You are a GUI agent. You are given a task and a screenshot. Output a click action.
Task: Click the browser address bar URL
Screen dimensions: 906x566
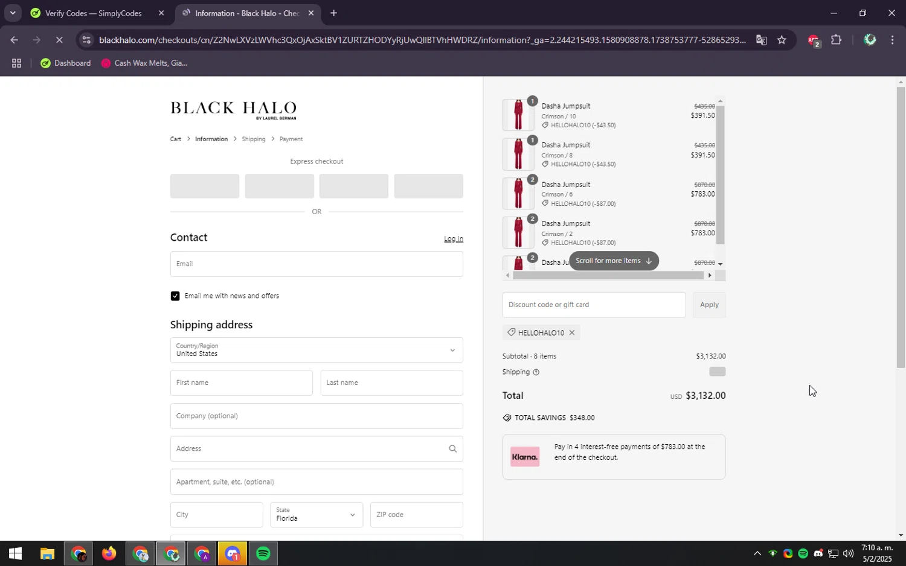(x=422, y=40)
